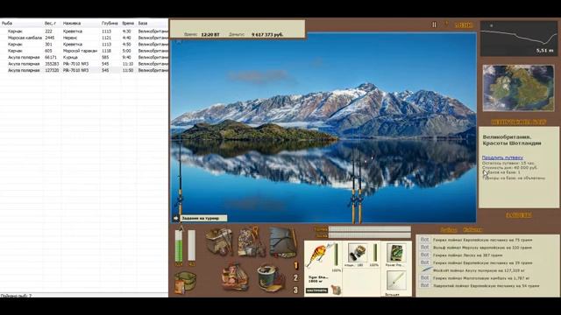Select the Морская камбала 2445 row
Screen dimensions: 561x315
click(84, 38)
